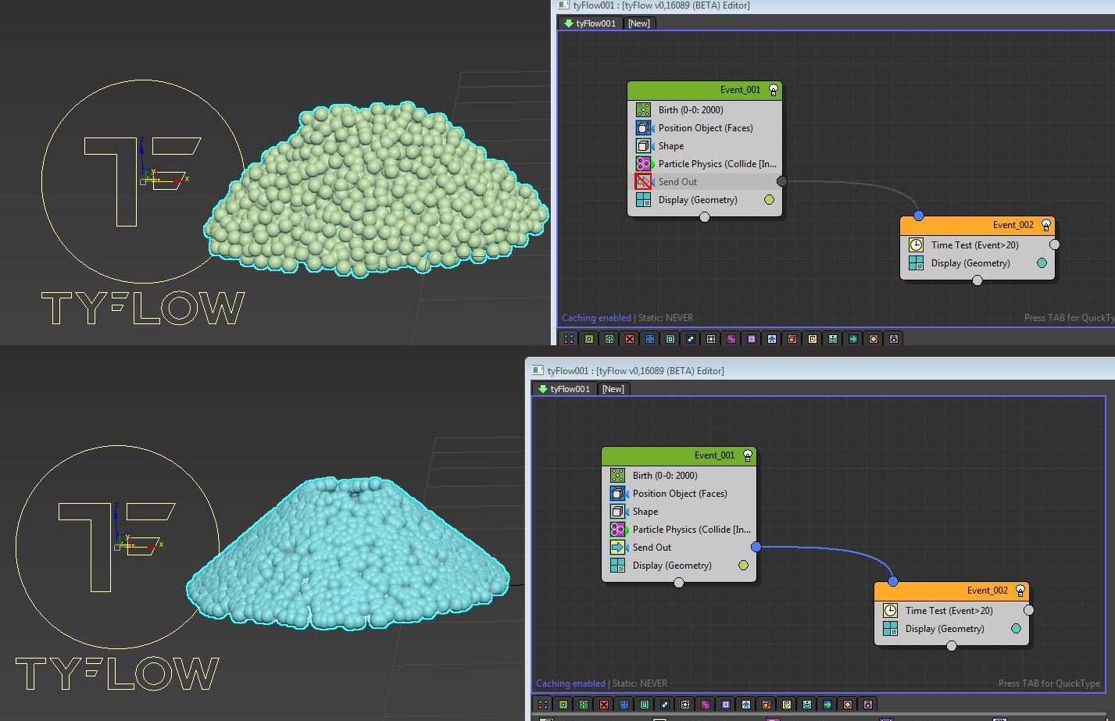Open the [New] tab in upper editor
The image size is (1115, 721).
pos(638,23)
